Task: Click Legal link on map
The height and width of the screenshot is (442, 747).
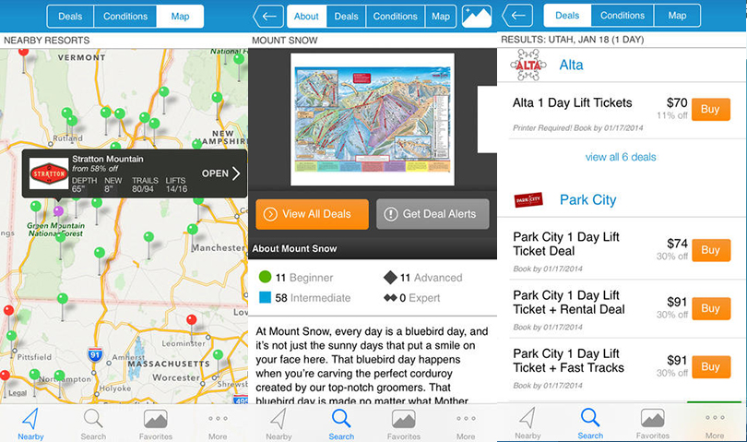Action: pyautogui.click(x=18, y=393)
